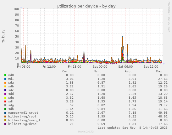Click the sdb min value 1.91

point(101,86)
